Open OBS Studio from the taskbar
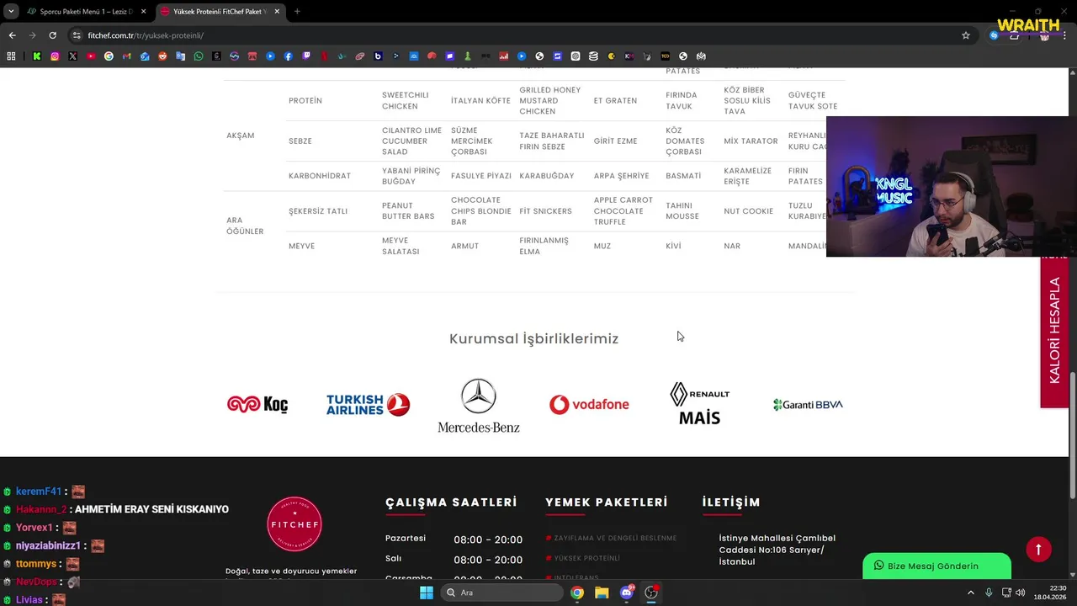Image resolution: width=1077 pixels, height=606 pixels. [651, 593]
